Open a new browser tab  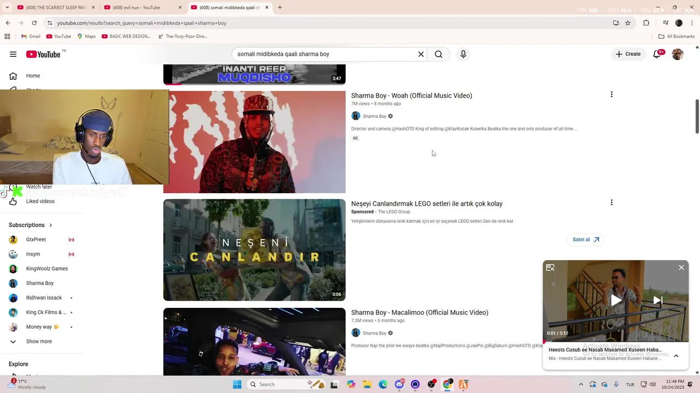pos(280,8)
